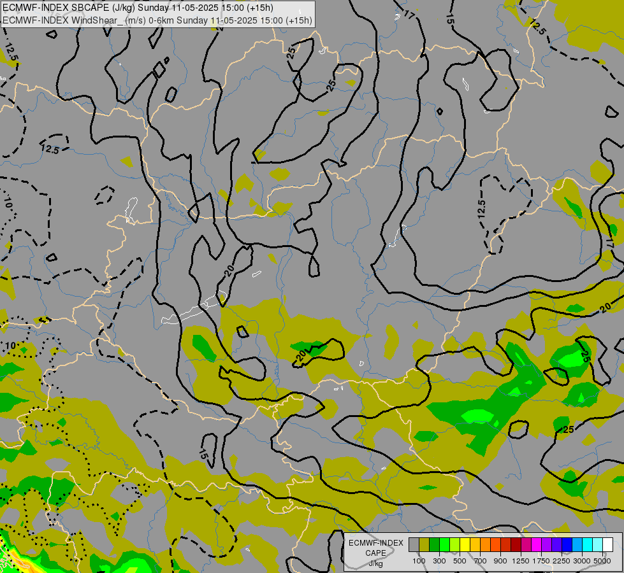Click the legend value 5000
The height and width of the screenshot is (573, 624).
(602, 561)
